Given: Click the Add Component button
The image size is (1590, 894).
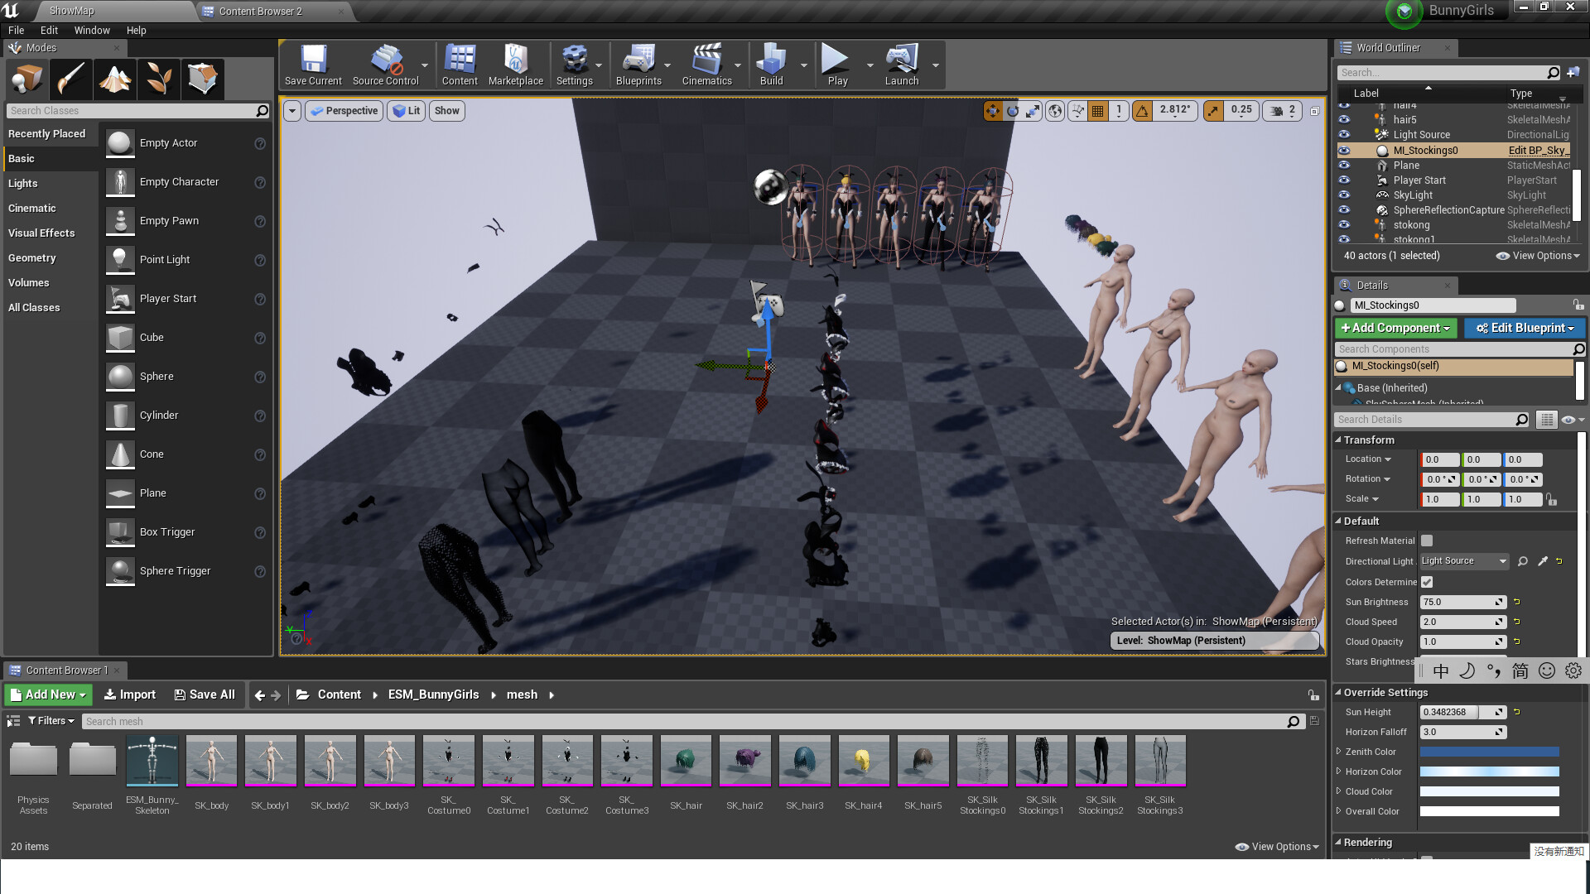Looking at the screenshot, I should (1395, 328).
